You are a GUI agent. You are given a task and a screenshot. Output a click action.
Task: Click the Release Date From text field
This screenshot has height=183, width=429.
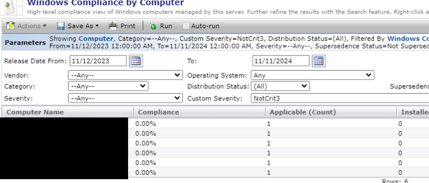pos(98,61)
